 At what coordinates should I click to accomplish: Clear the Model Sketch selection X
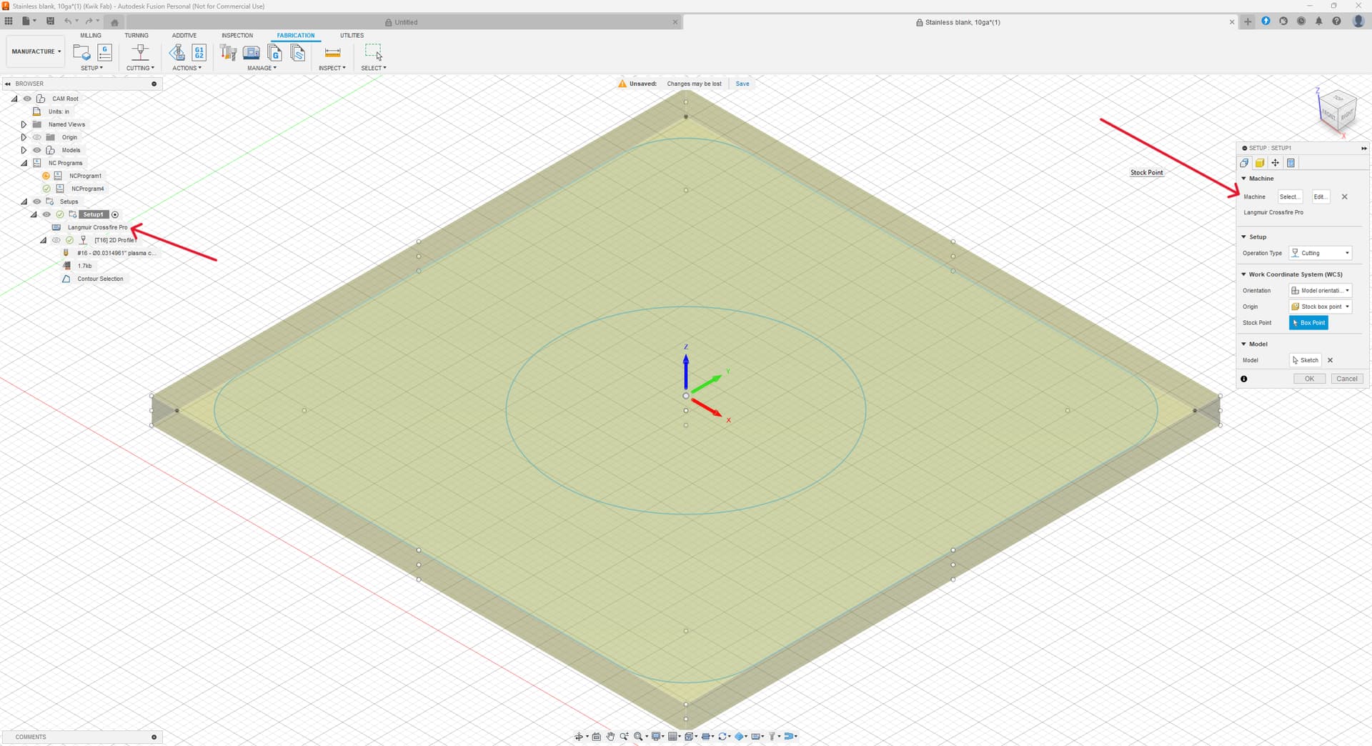point(1330,360)
